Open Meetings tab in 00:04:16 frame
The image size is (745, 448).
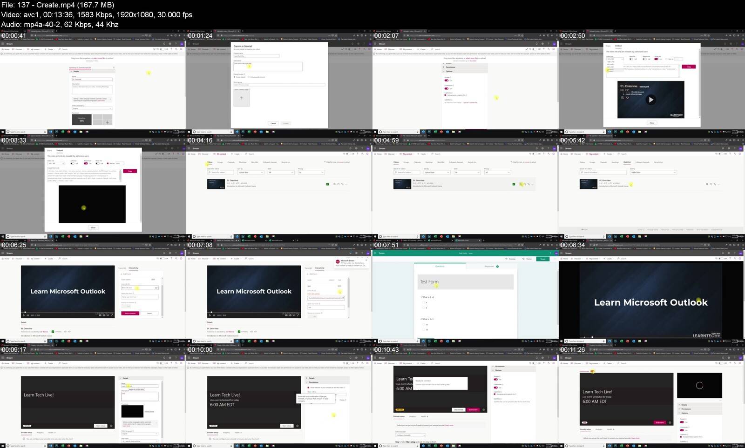(243, 162)
